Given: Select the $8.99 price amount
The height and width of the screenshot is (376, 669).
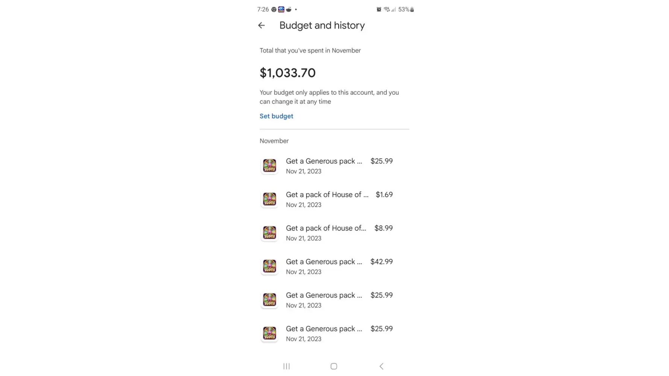Looking at the screenshot, I should 383,228.
